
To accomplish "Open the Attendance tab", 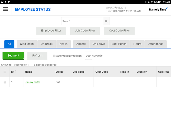I will point(156,44).
